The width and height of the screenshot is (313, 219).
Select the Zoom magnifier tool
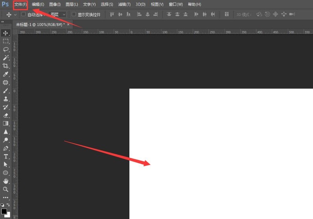pyautogui.click(x=6, y=189)
